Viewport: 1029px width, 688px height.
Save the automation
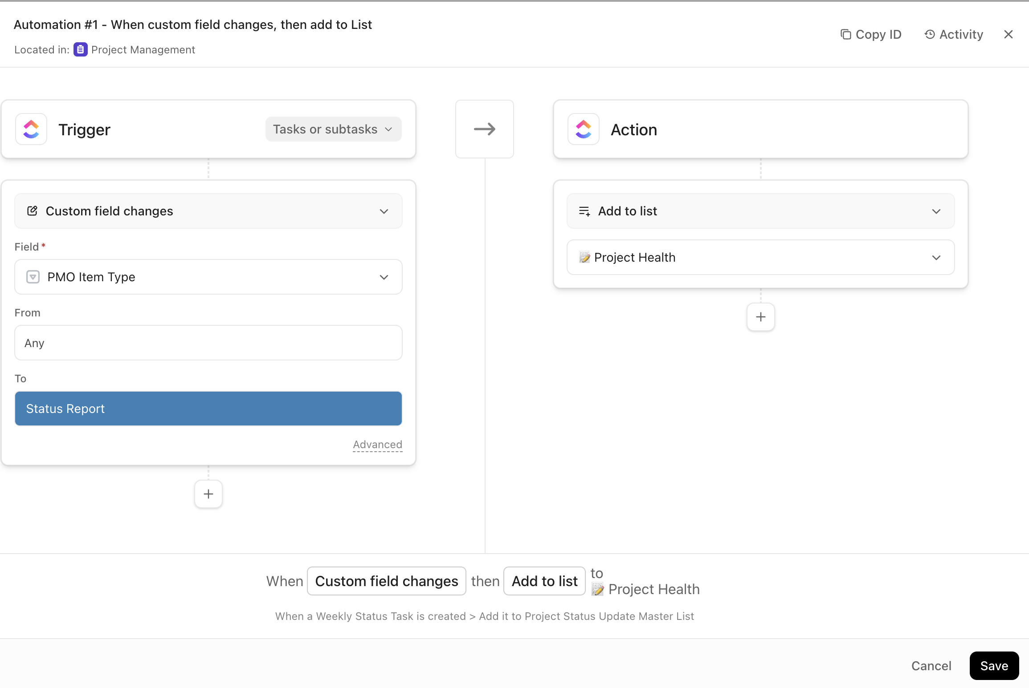(x=994, y=665)
